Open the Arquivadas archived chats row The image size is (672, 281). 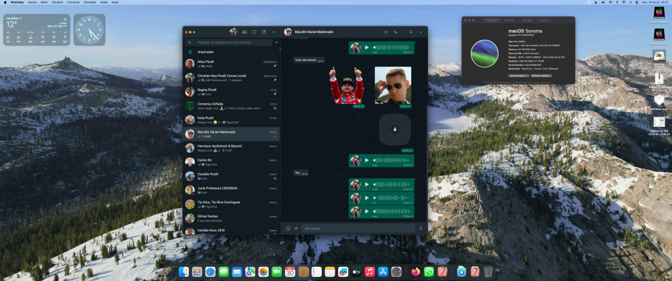click(x=231, y=52)
